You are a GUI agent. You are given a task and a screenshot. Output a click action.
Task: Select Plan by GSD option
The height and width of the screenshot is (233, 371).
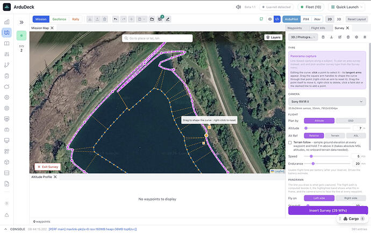351,121
